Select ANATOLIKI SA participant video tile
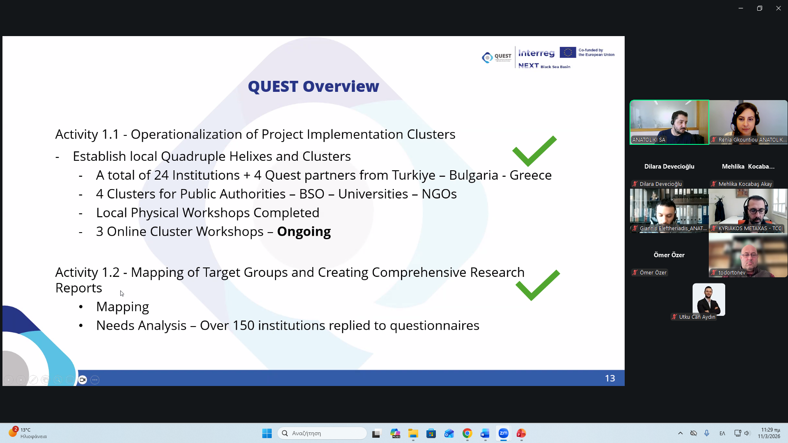This screenshot has height=443, width=788. click(x=669, y=122)
